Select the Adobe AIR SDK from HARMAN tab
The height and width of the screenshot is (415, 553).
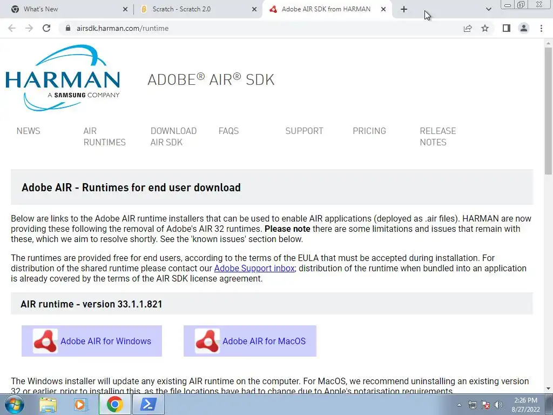point(327,9)
